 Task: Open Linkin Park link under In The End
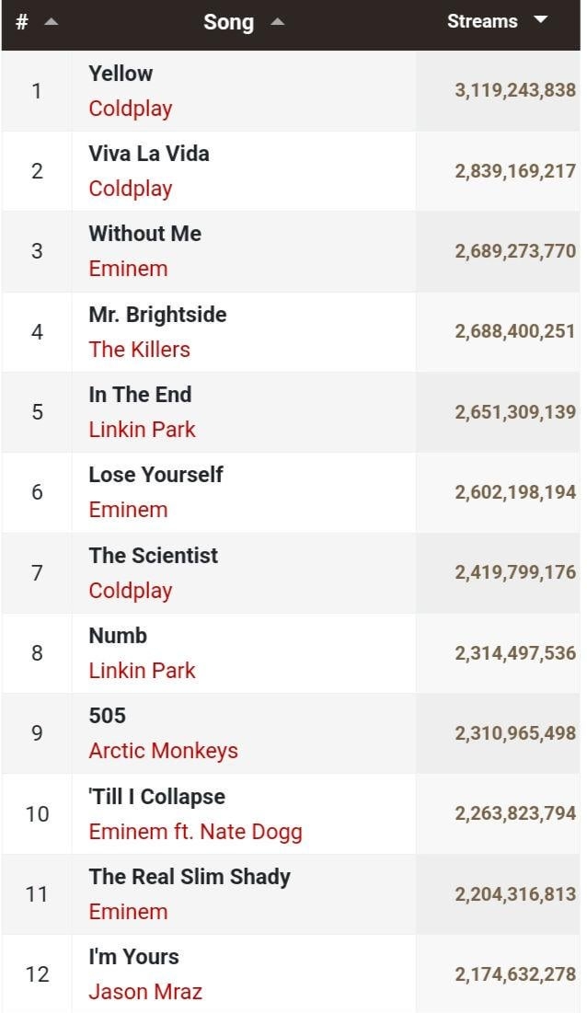(x=142, y=430)
